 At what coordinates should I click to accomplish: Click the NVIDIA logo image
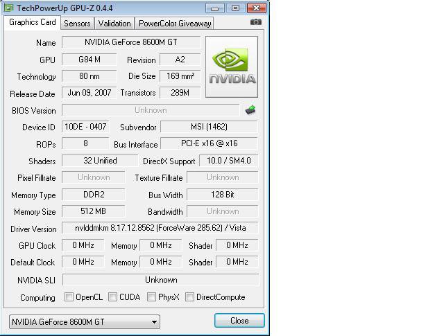tap(232, 67)
